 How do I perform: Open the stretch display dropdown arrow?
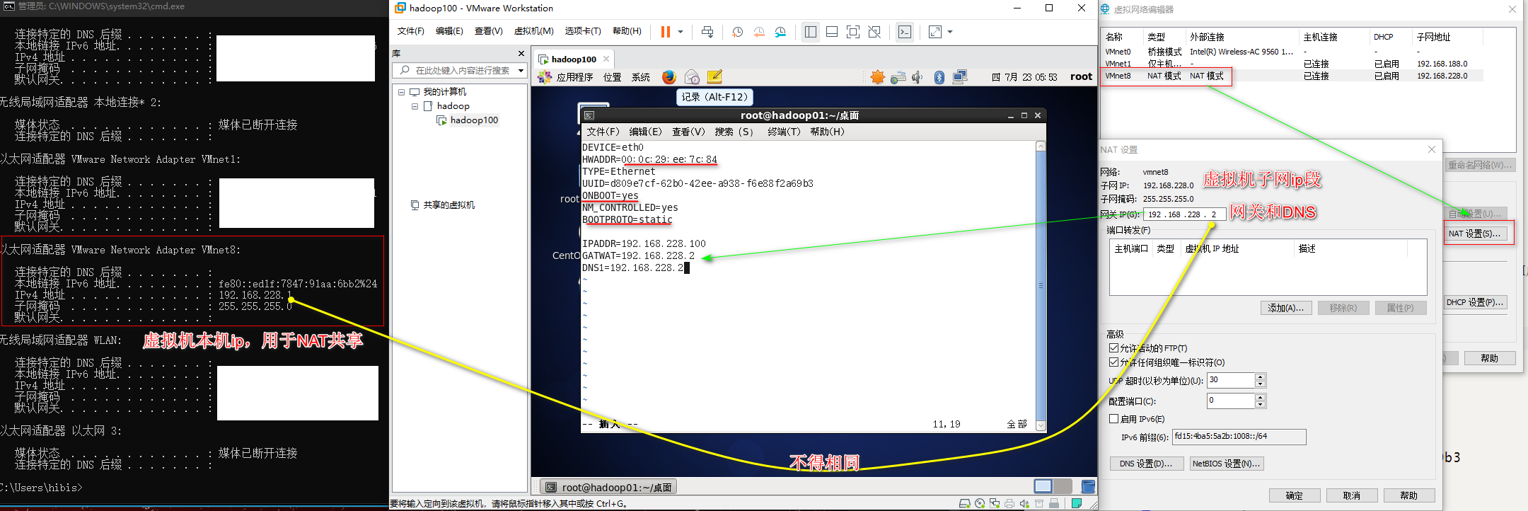click(x=950, y=32)
